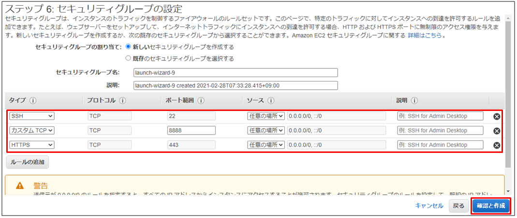Show info for the 説明 column header
This screenshot has height=218, width=517.
point(415,100)
